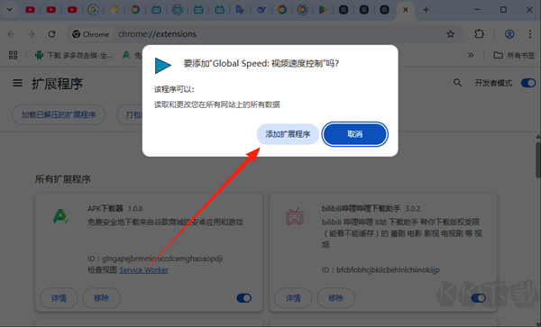Open the tab search dropdown arrow
Image resolution: width=541 pixels, height=327 pixels.
10,10
